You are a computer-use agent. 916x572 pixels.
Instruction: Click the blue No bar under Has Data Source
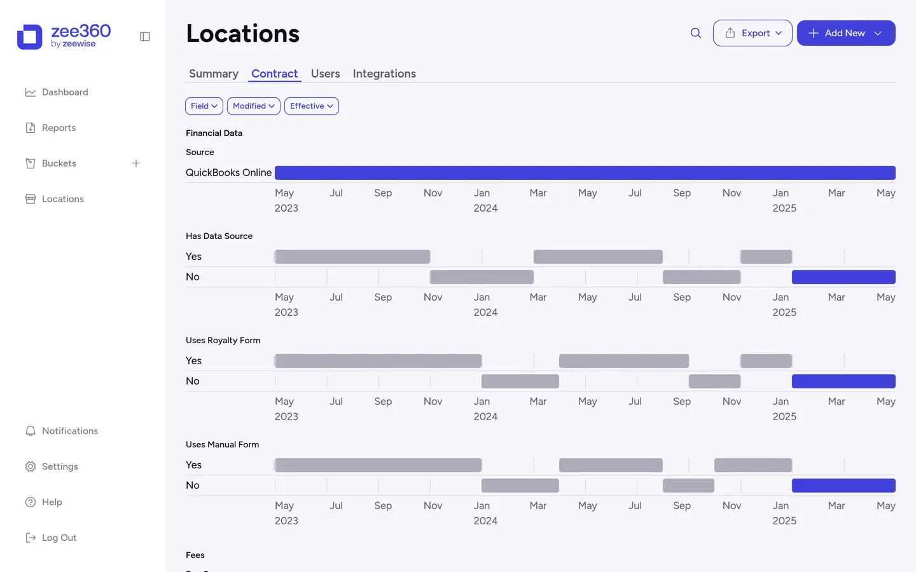[x=843, y=277]
